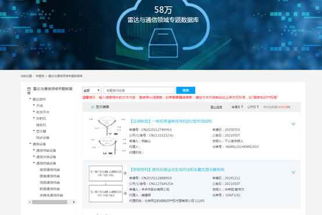Expand details chevron for the 实用新型 patent
322x215 pixels.
pos(294,124)
